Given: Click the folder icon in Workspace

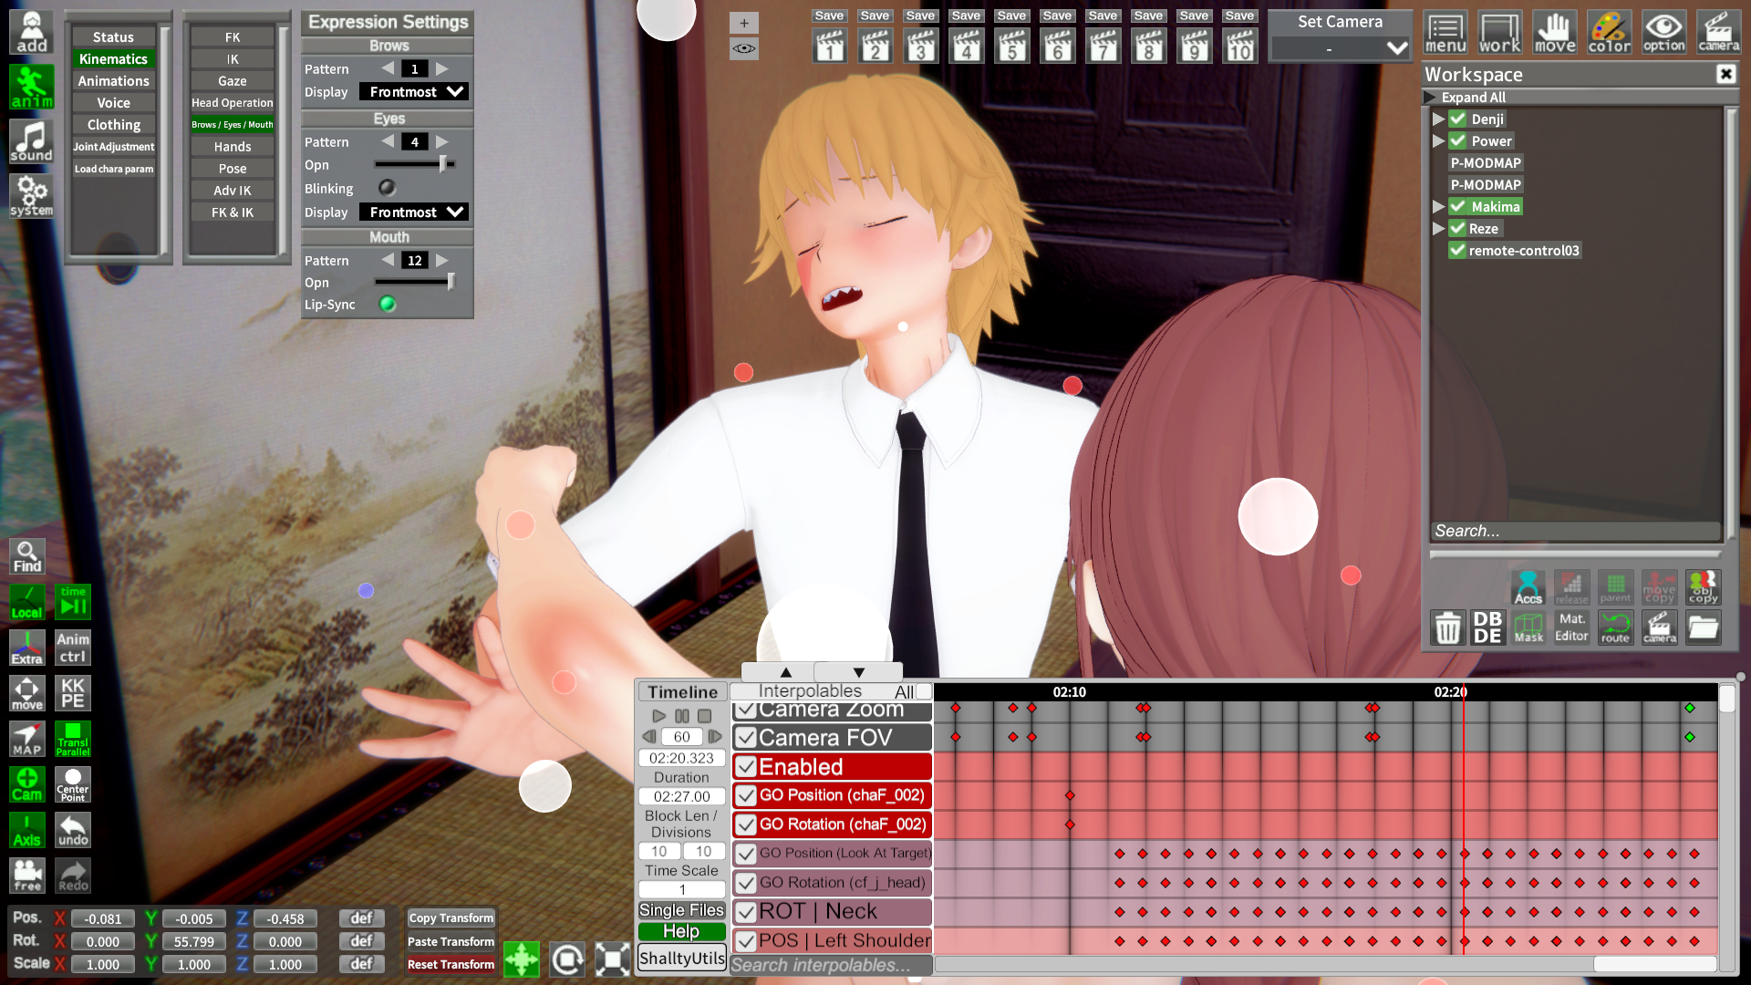Looking at the screenshot, I should (1703, 627).
